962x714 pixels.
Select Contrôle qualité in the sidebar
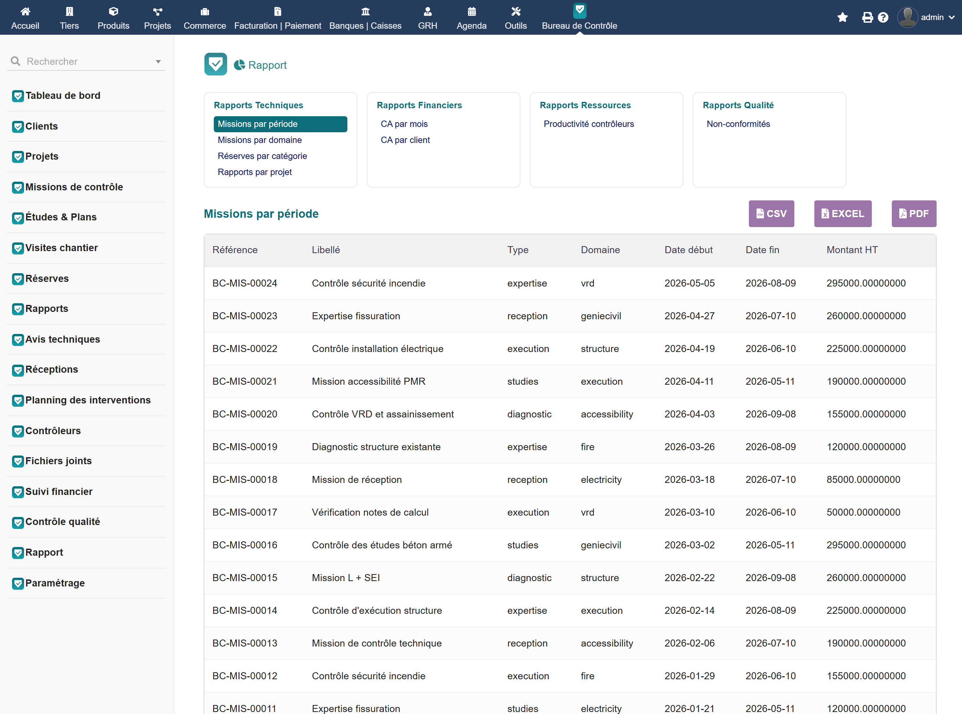[x=63, y=522]
